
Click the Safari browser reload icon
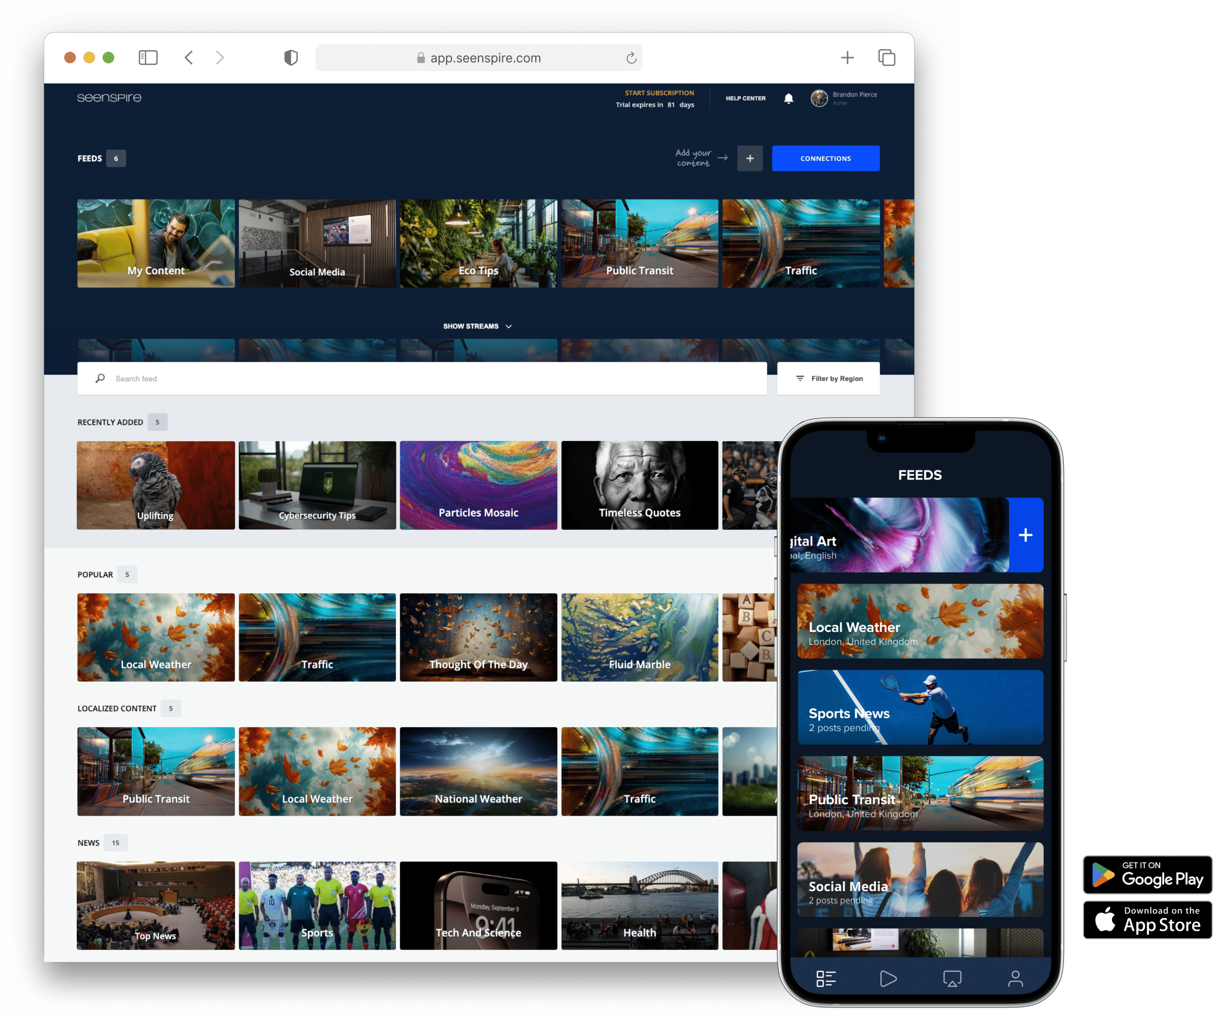(631, 58)
